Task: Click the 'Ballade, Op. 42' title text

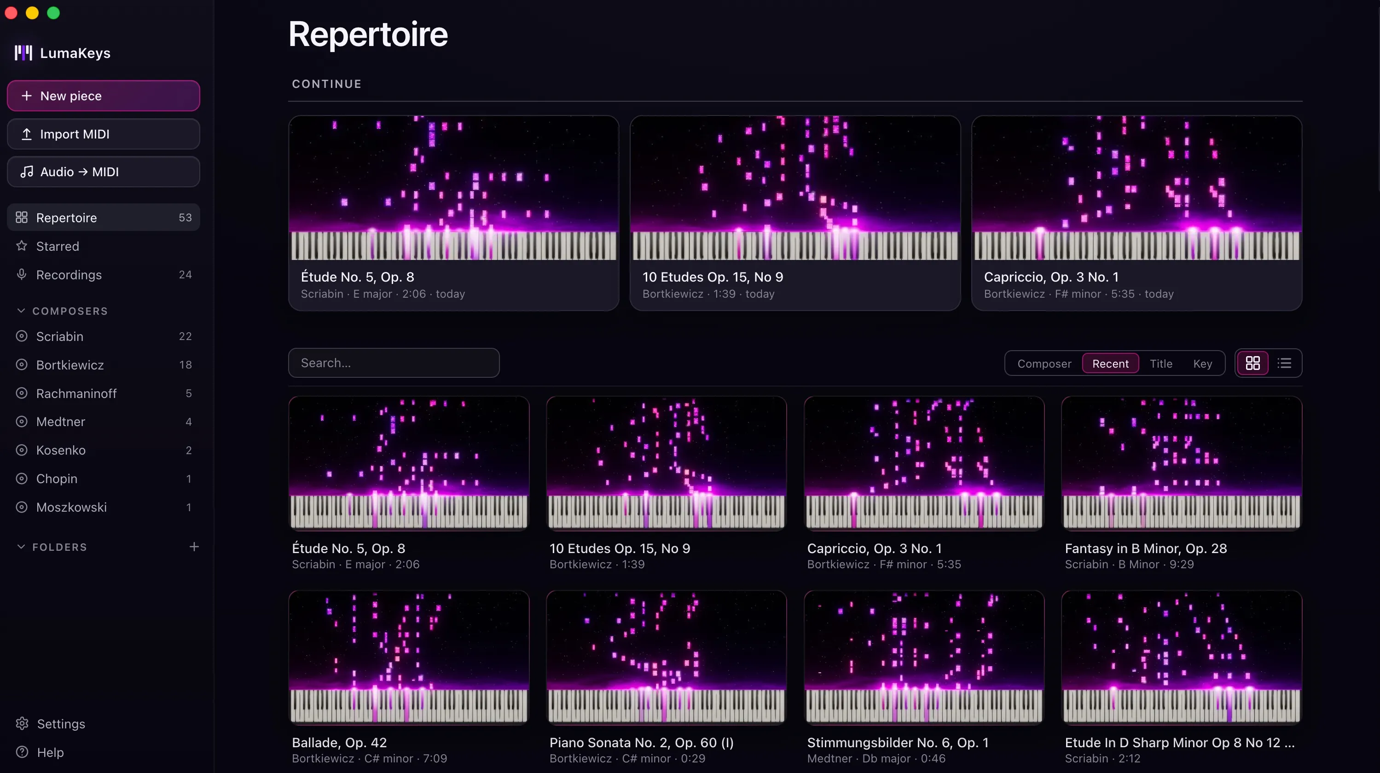Action: [x=339, y=743]
